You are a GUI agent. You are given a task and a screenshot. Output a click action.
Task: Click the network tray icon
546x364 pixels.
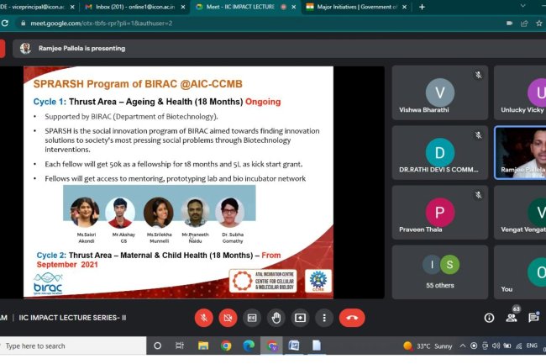click(x=519, y=346)
